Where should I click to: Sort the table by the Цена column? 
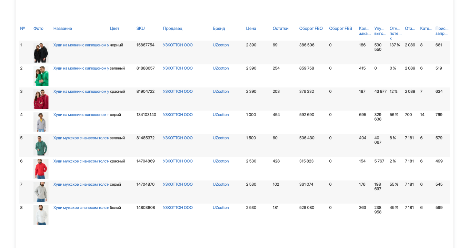[251, 29]
